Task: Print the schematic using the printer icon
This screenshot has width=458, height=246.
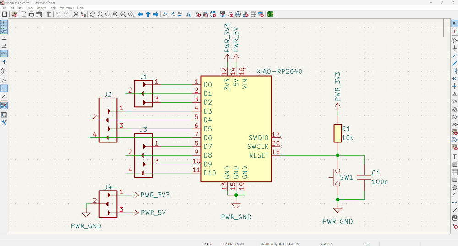Action: click(31, 14)
